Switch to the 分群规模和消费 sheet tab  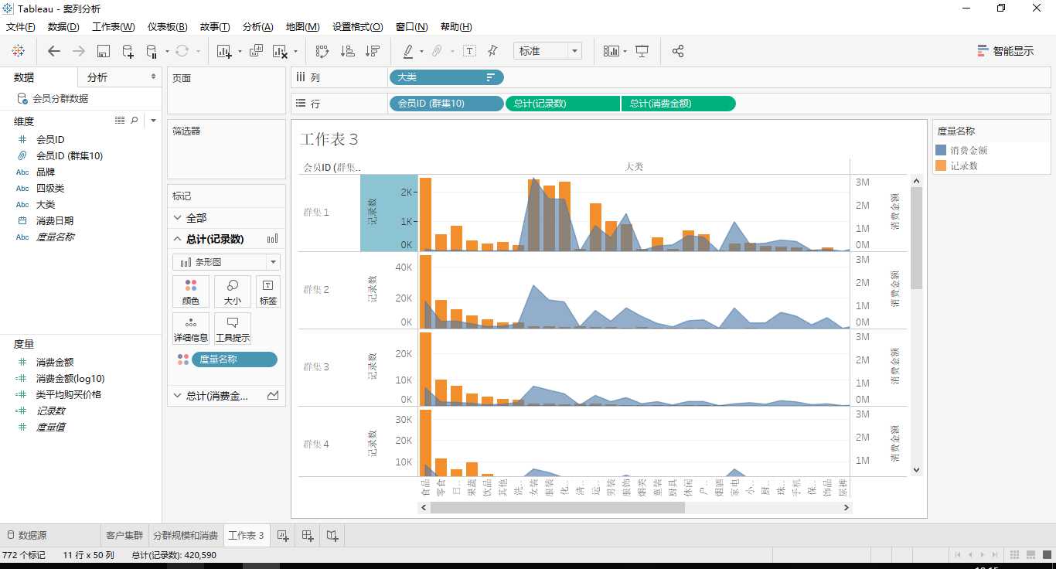pos(186,535)
